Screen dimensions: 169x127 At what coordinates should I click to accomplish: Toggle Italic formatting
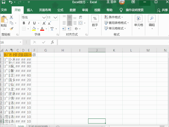coord(29,23)
